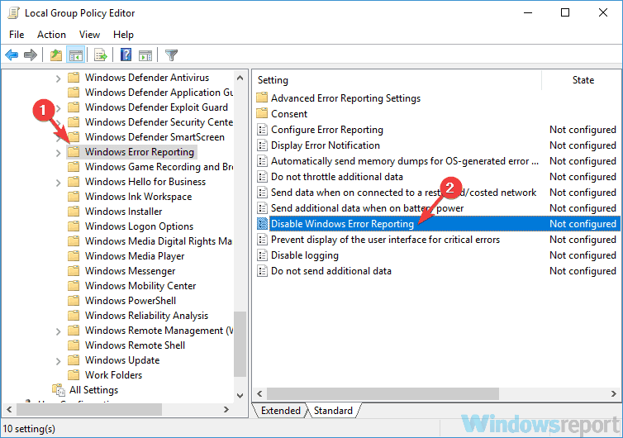
Task: Click the Windows Remote Shell folder icon
Action: click(x=74, y=345)
